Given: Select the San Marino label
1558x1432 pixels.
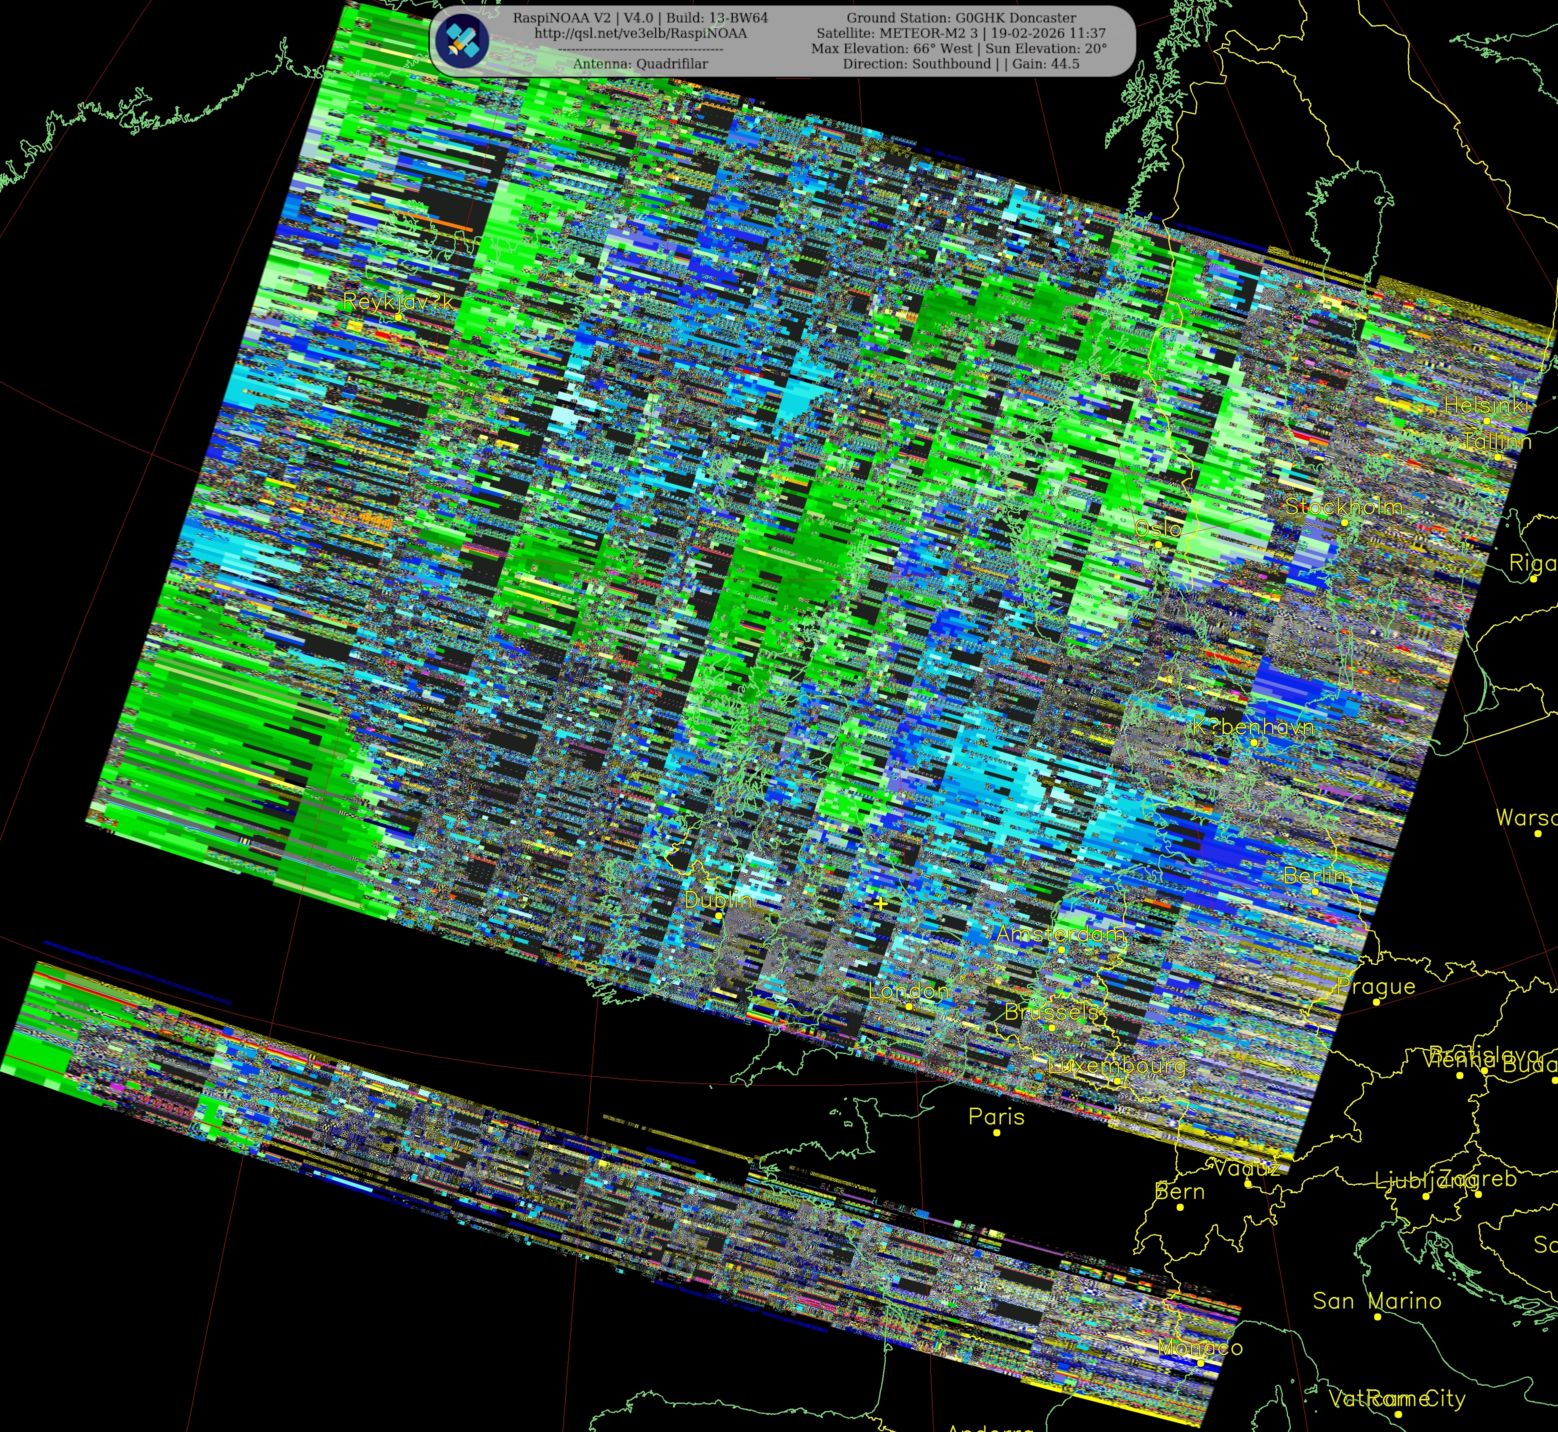Looking at the screenshot, I should (1377, 1301).
